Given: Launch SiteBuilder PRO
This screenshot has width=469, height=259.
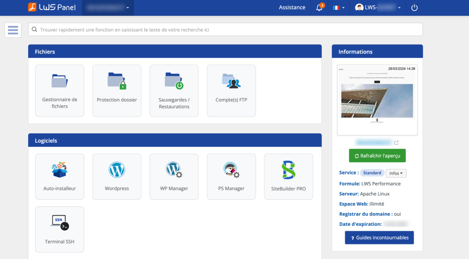Looking at the screenshot, I should [288, 177].
